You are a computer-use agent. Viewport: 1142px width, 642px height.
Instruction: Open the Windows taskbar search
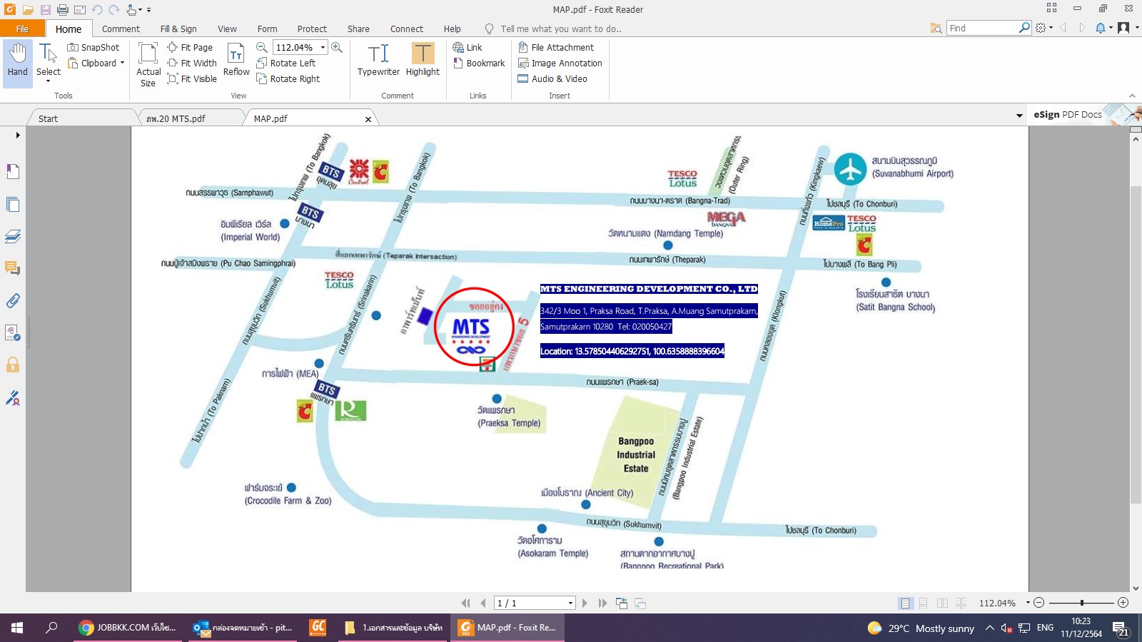point(51,628)
